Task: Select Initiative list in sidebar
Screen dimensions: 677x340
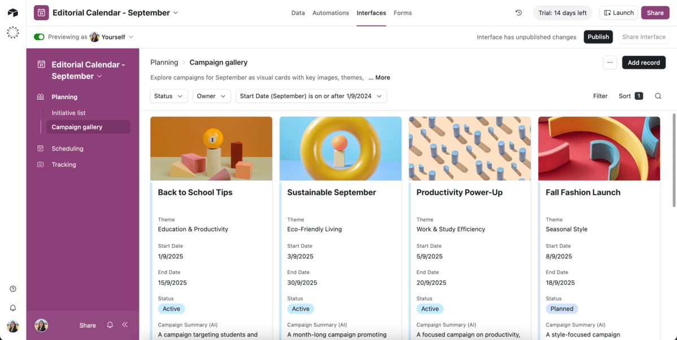Action: pyautogui.click(x=68, y=113)
